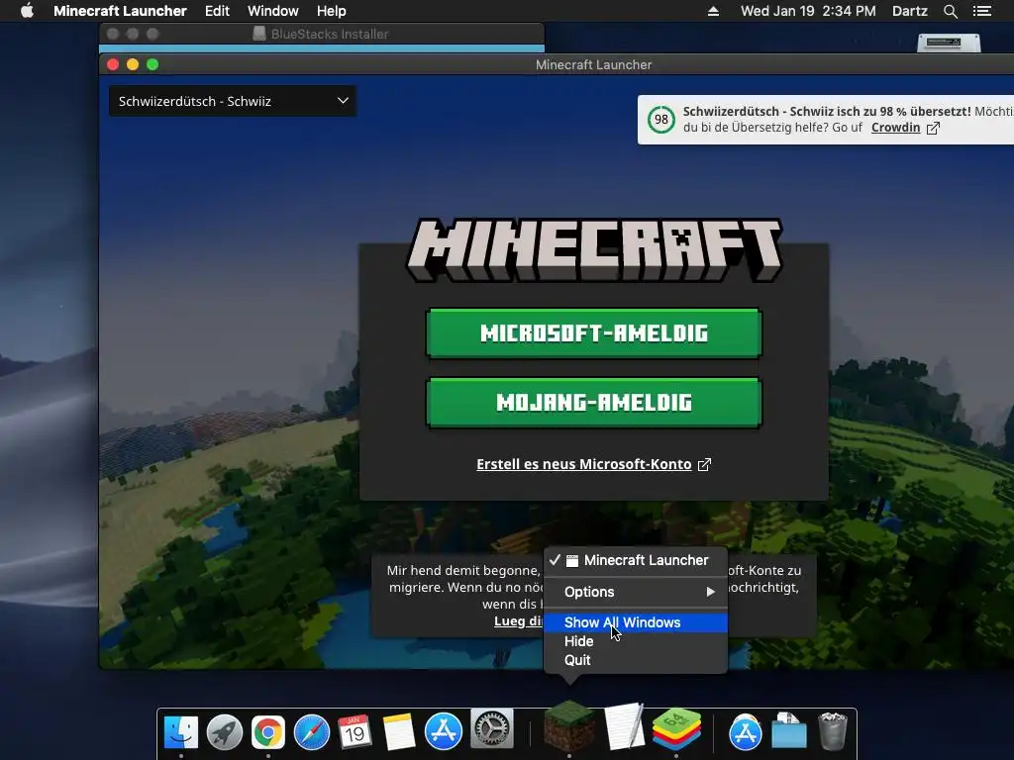
Task: Open Finder from the dock
Action: tap(181, 732)
